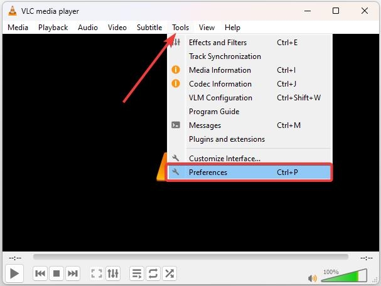Toggle random shuffle playback
The image size is (381, 286).
(x=169, y=273)
